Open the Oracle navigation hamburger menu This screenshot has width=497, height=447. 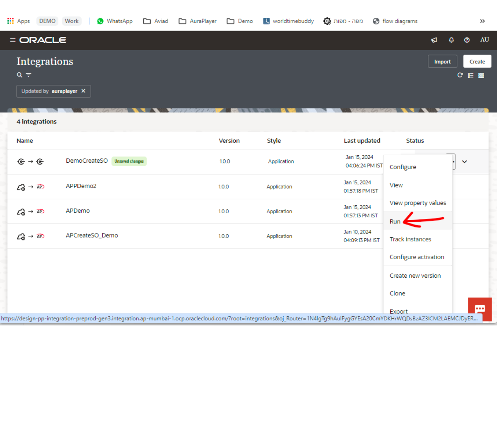(13, 40)
